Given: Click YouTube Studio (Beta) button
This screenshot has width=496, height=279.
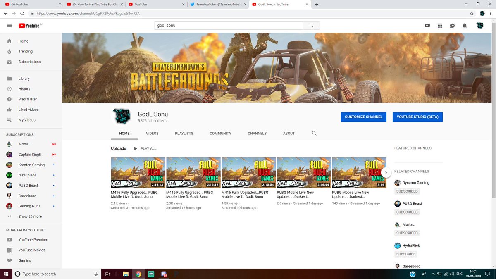Looking at the screenshot, I should (x=417, y=117).
